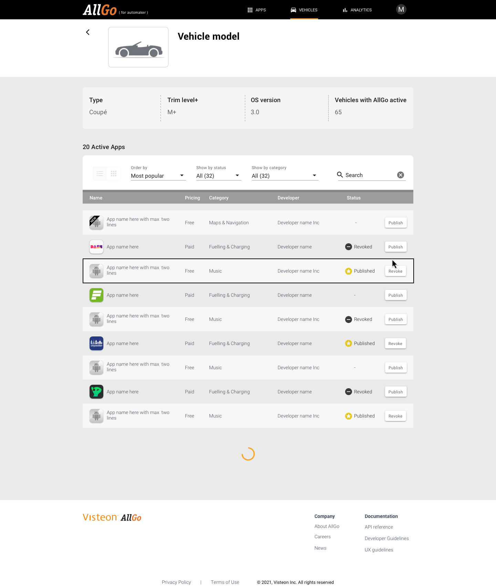Open Developer Guidelines link
The height and width of the screenshot is (588, 496).
pos(387,538)
